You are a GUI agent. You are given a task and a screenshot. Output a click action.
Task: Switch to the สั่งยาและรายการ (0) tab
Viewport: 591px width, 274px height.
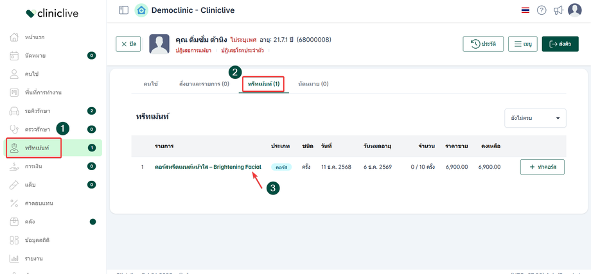coord(204,84)
